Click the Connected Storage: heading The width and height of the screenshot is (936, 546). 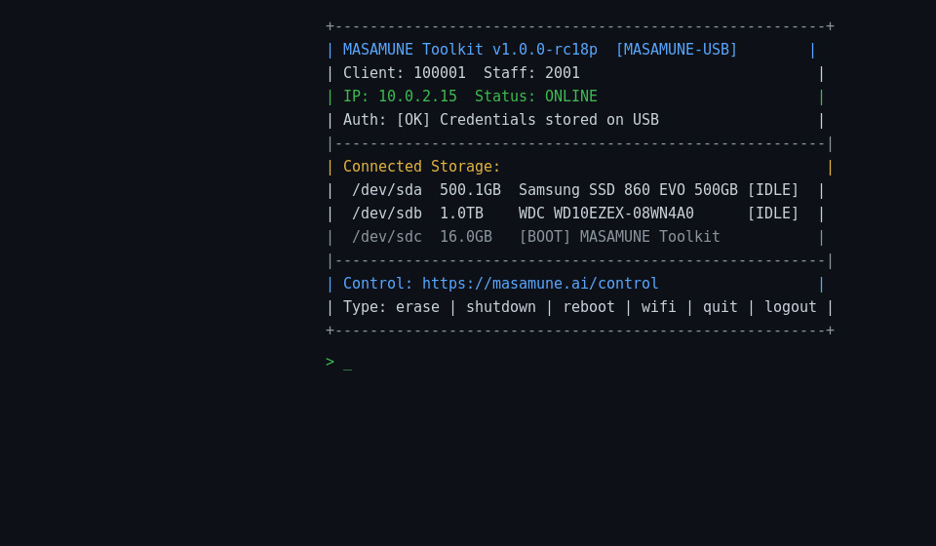click(421, 167)
